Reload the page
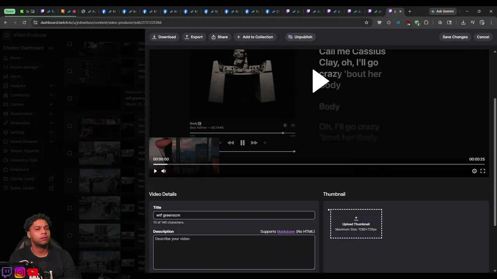The height and width of the screenshot is (279, 497). point(24,22)
